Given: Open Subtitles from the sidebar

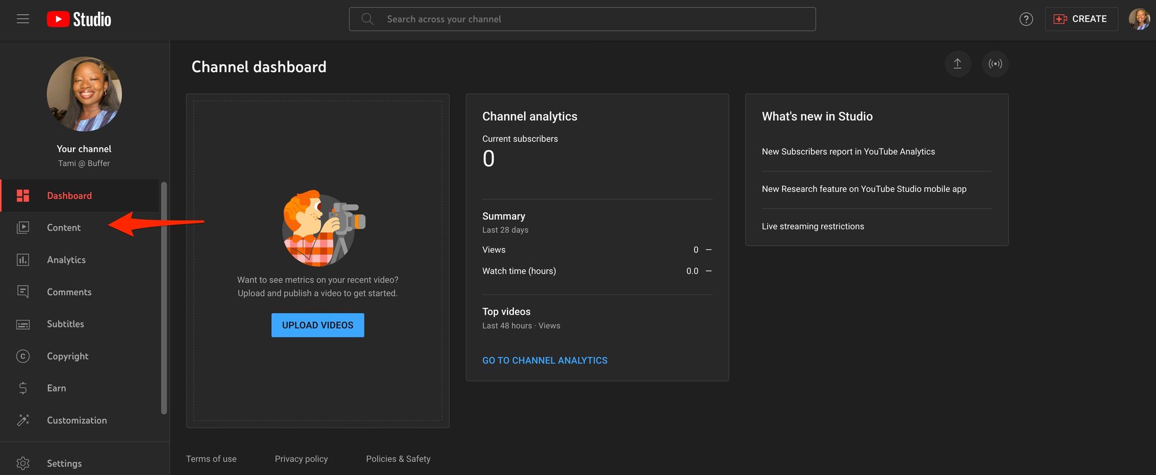Looking at the screenshot, I should [x=65, y=324].
